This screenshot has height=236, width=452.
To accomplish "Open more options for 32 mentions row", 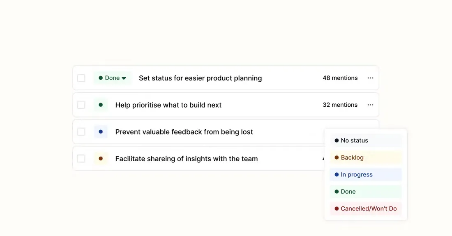I will pos(370,105).
